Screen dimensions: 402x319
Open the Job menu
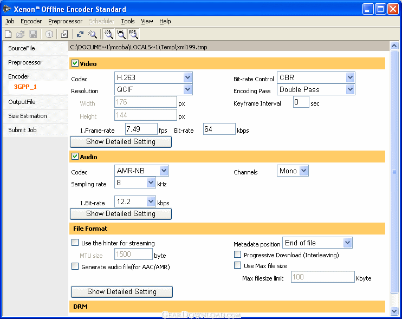10,21
